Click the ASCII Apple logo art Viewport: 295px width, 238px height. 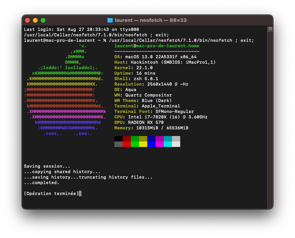pyautogui.click(x=65, y=89)
